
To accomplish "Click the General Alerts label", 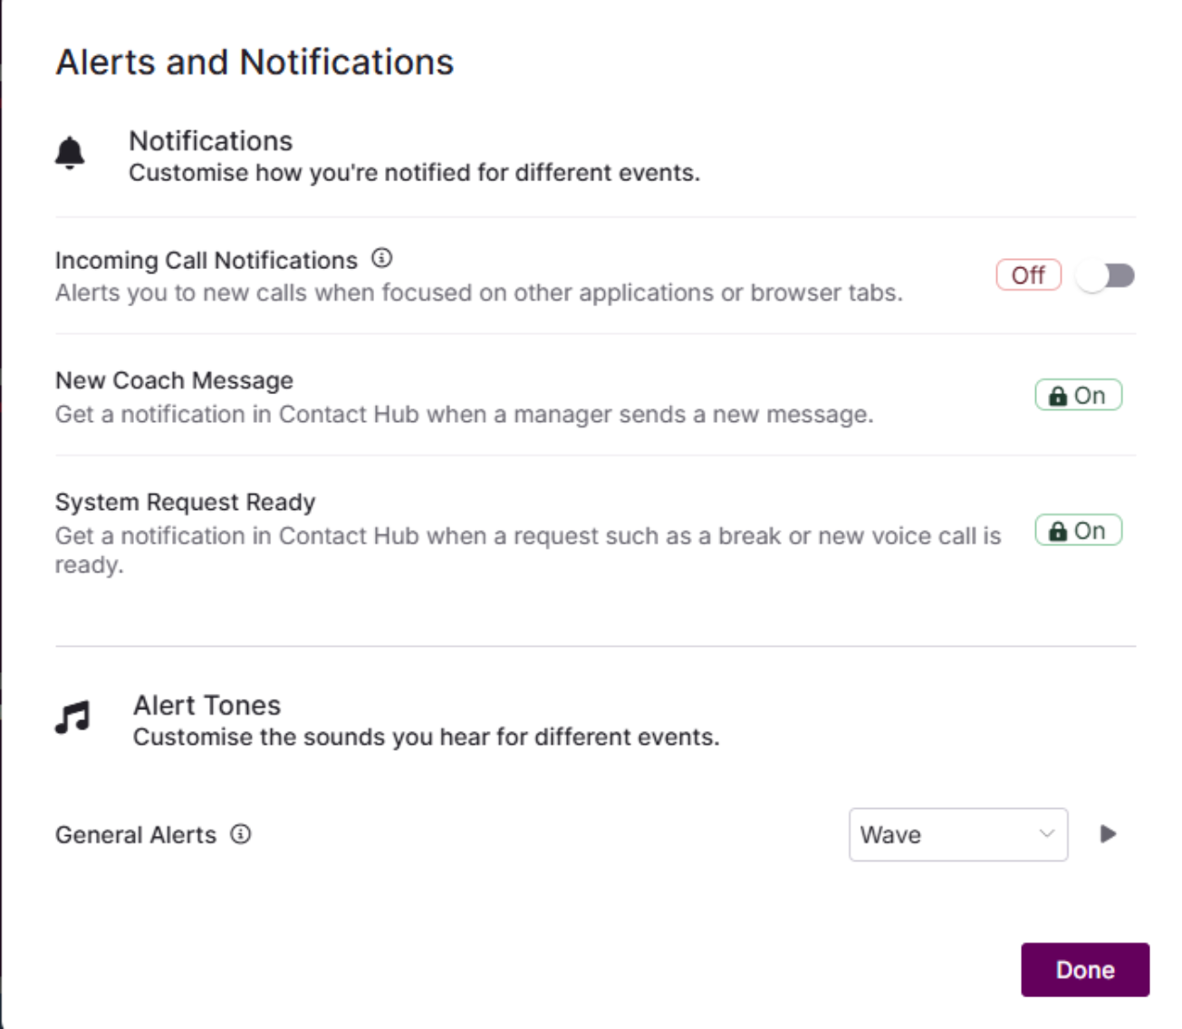I will [x=136, y=835].
